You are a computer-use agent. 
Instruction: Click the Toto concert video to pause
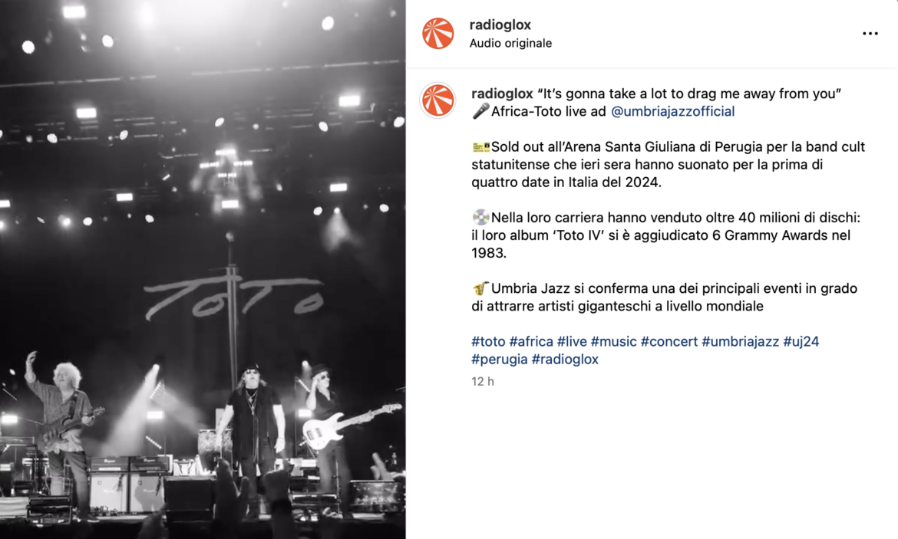point(203,270)
